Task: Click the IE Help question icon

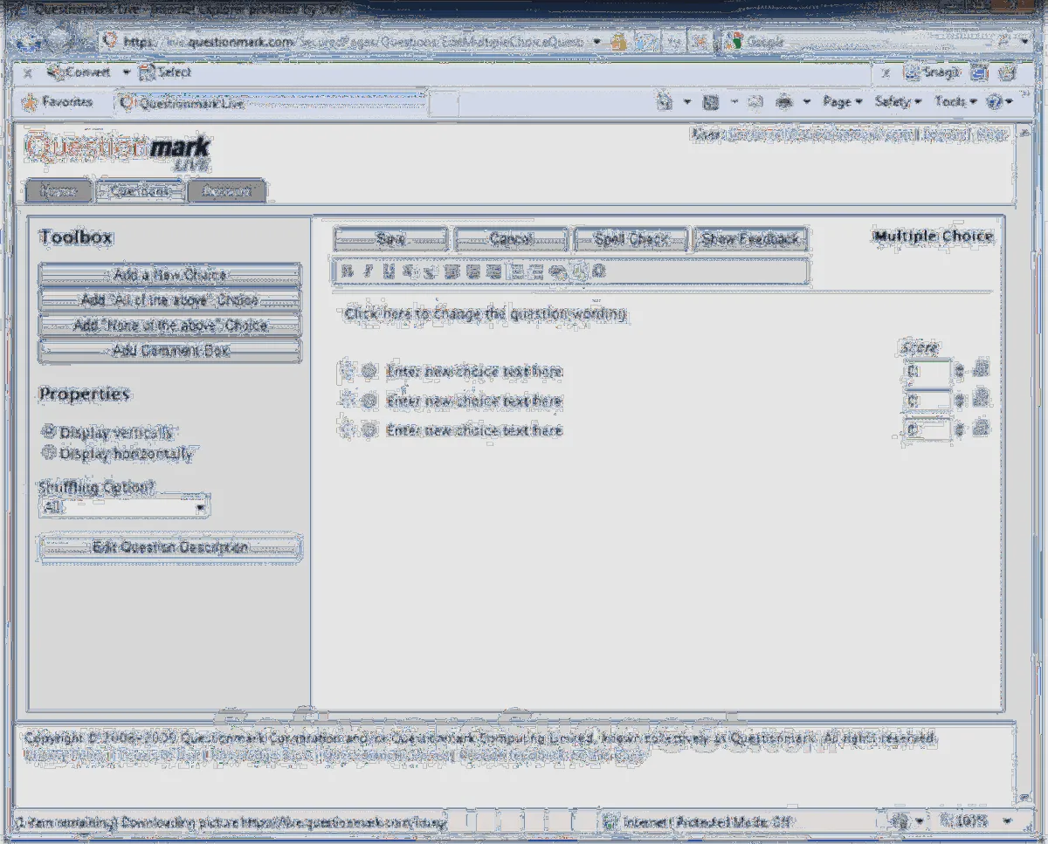Action: [995, 102]
